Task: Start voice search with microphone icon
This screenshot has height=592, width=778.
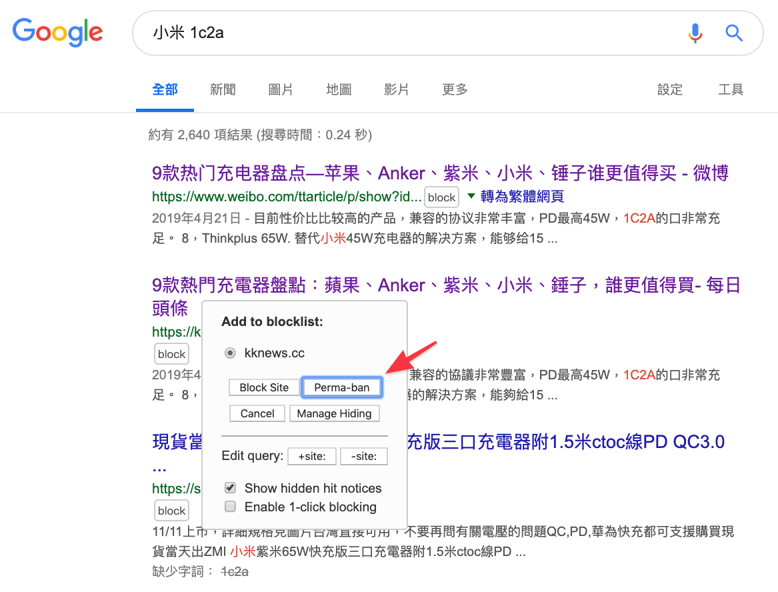Action: [x=695, y=33]
